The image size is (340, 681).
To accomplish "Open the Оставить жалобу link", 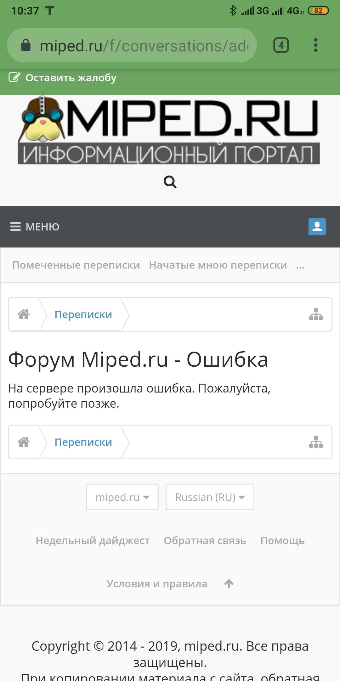I will tap(71, 78).
